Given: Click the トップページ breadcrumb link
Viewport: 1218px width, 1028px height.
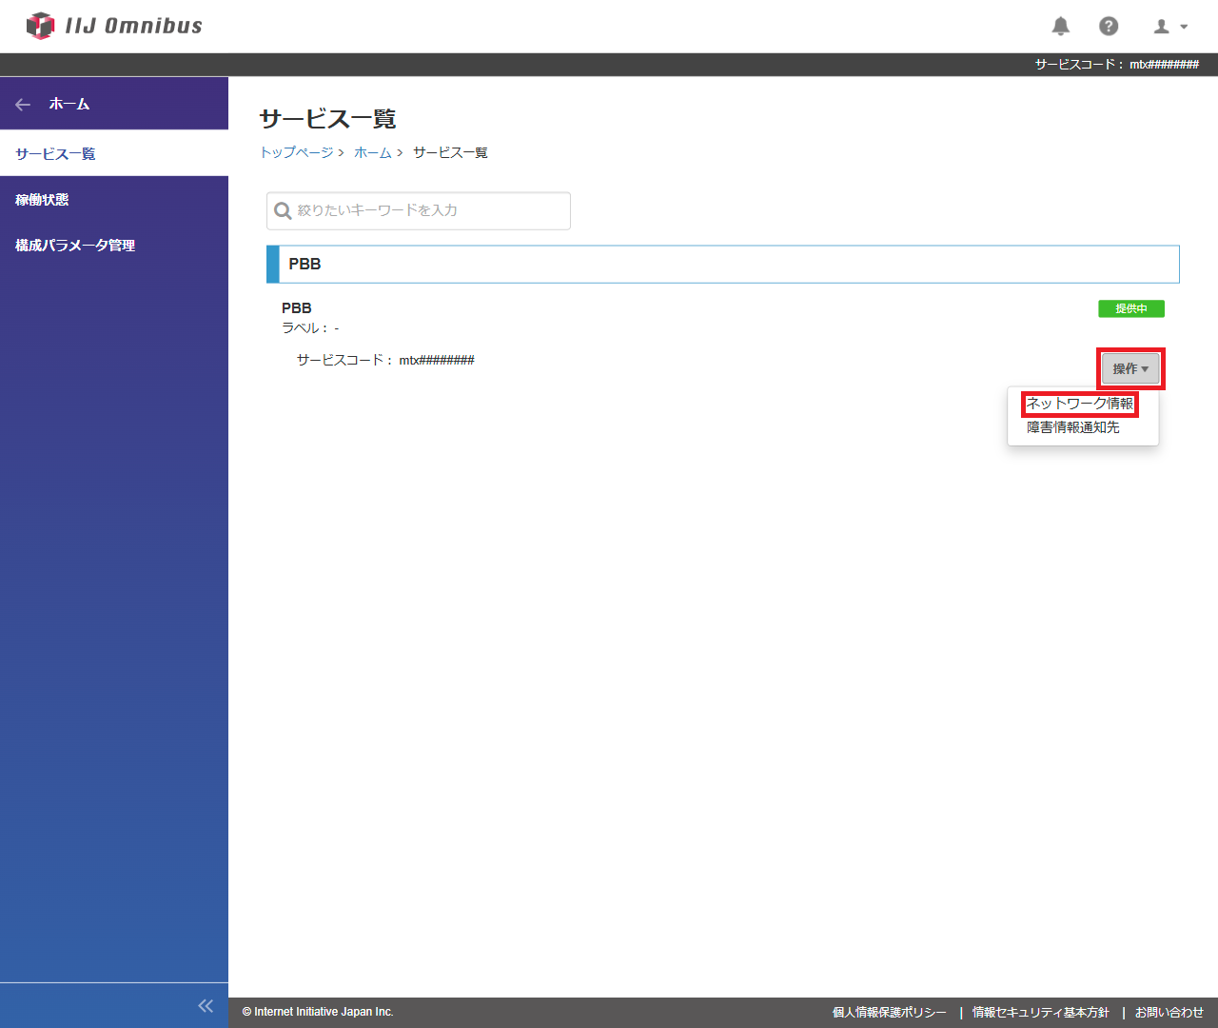Looking at the screenshot, I should coord(296,152).
